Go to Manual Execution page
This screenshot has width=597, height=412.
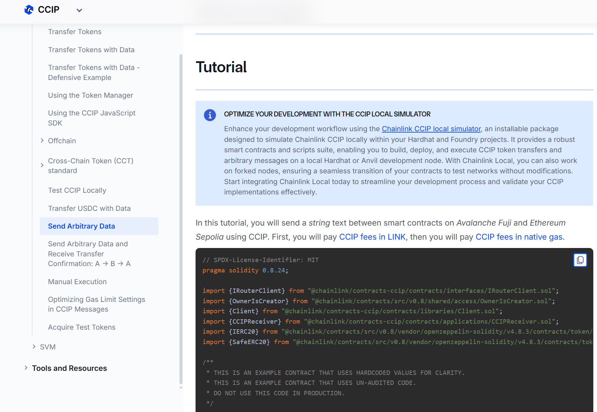(x=77, y=282)
